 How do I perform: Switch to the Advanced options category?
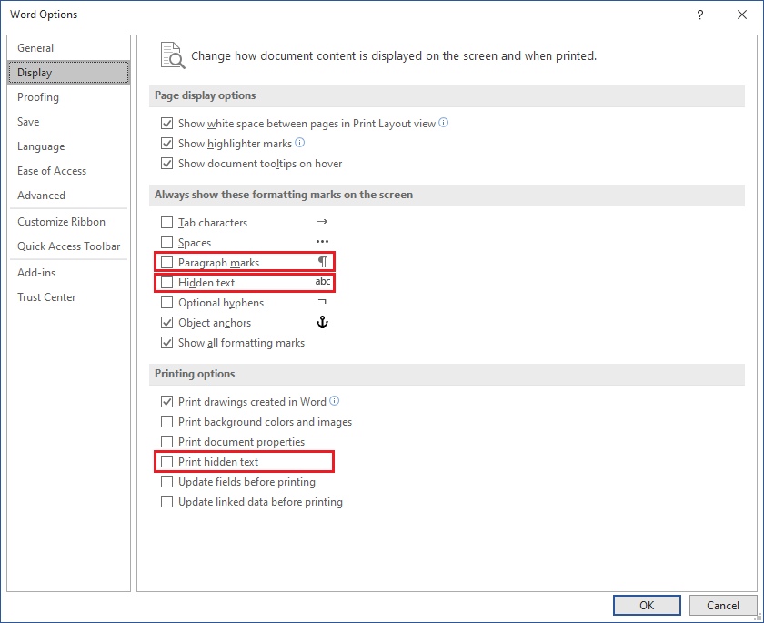coord(41,196)
